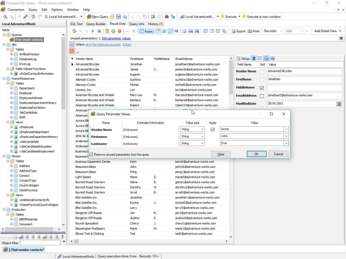Click the Records count stepper right arrow

[307, 31]
